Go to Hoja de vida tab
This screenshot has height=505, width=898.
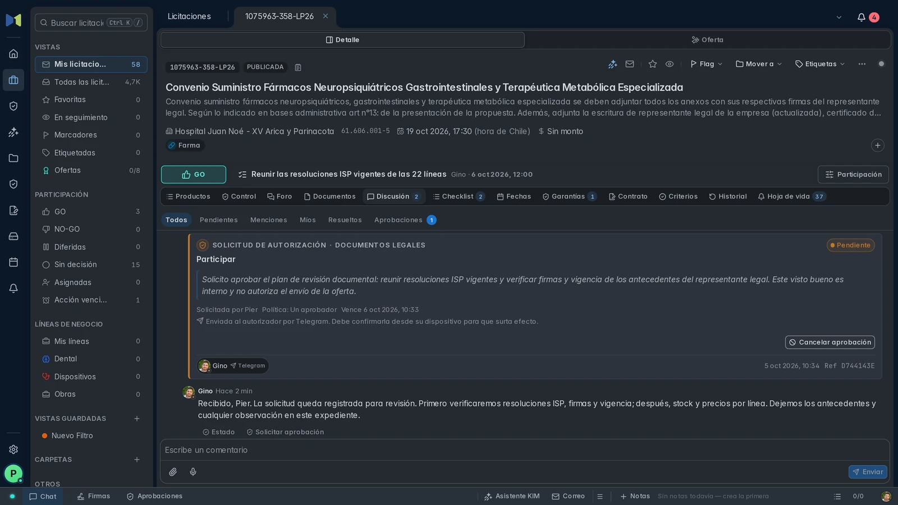coord(791,196)
